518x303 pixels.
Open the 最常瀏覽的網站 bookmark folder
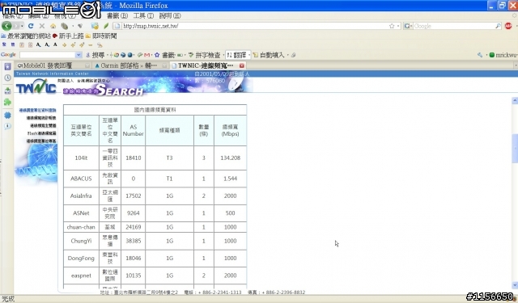point(26,36)
